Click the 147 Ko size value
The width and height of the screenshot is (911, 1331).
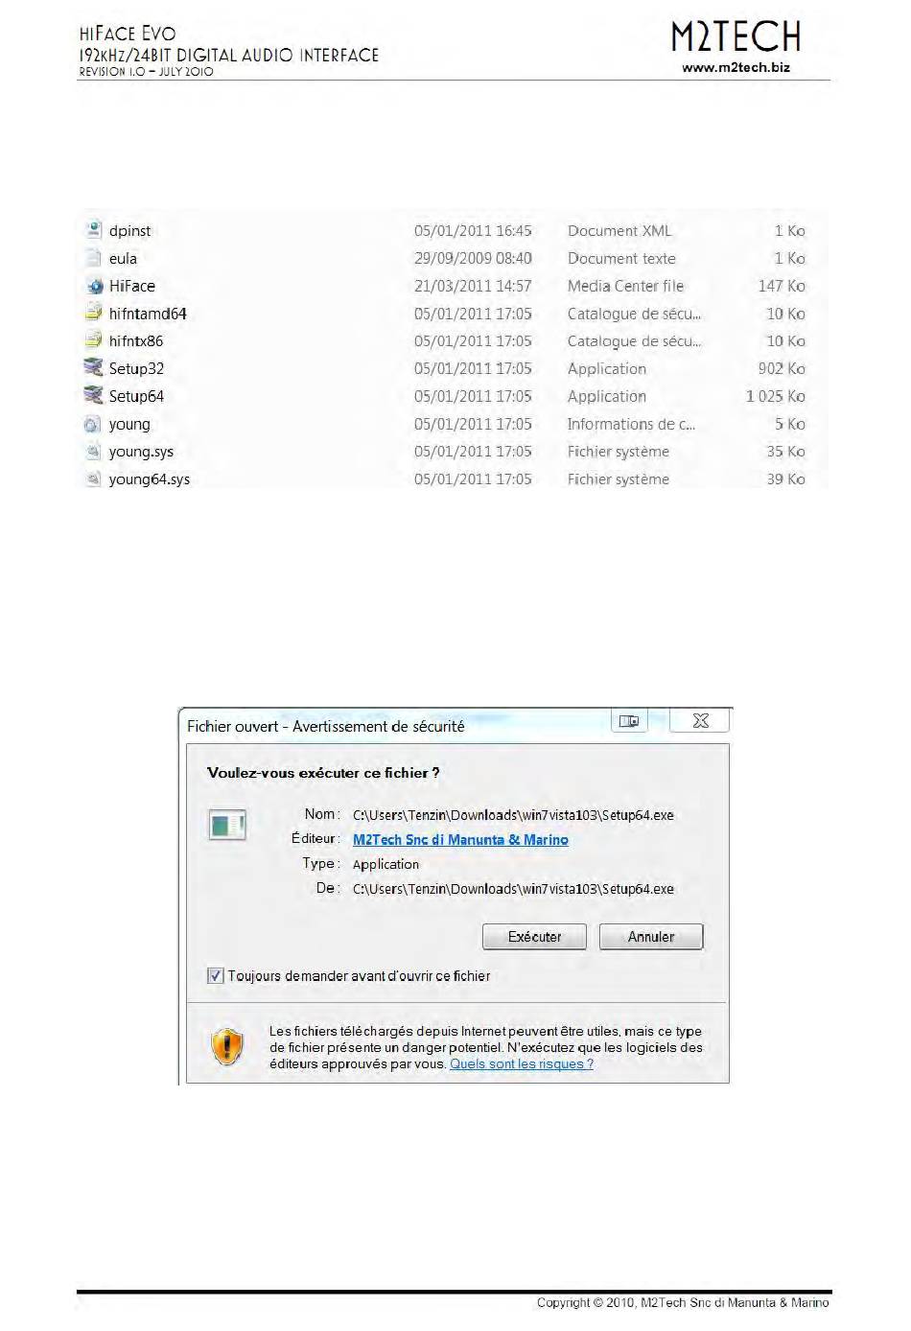(782, 286)
